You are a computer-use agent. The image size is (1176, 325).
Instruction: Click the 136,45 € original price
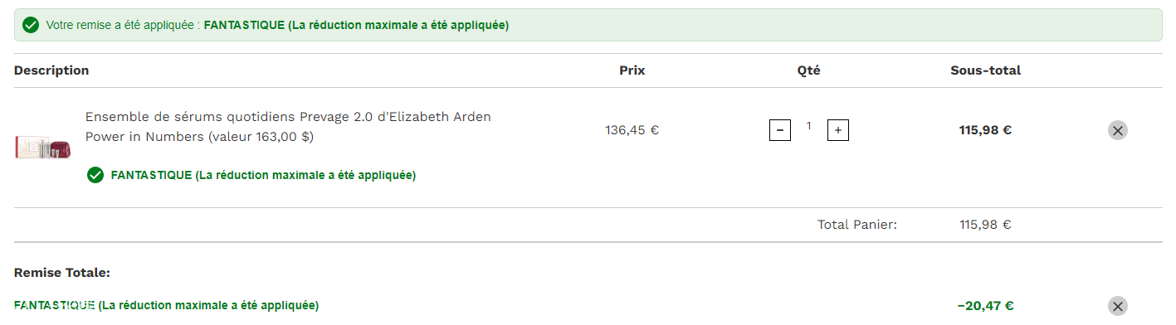click(x=632, y=130)
